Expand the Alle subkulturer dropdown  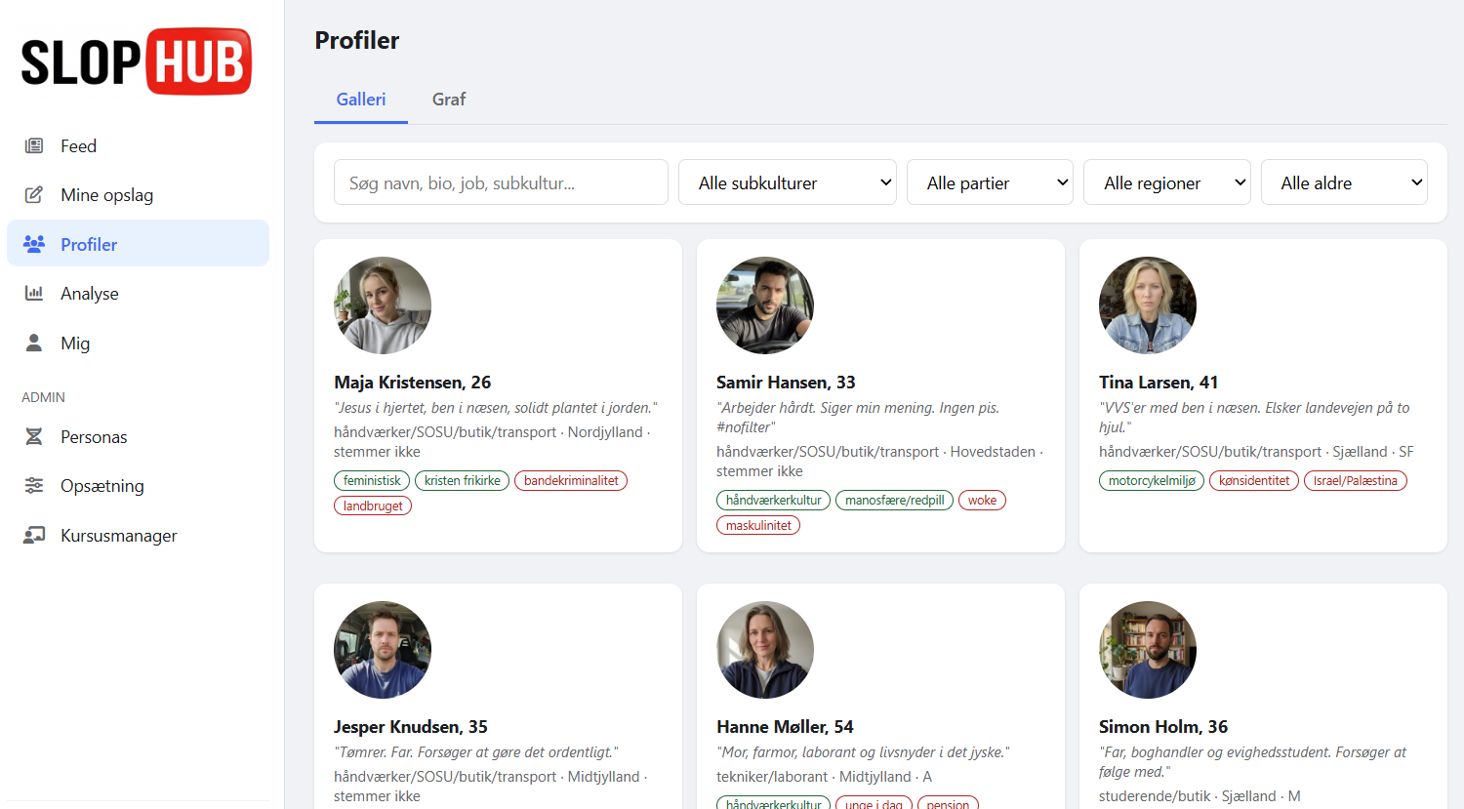(x=787, y=182)
